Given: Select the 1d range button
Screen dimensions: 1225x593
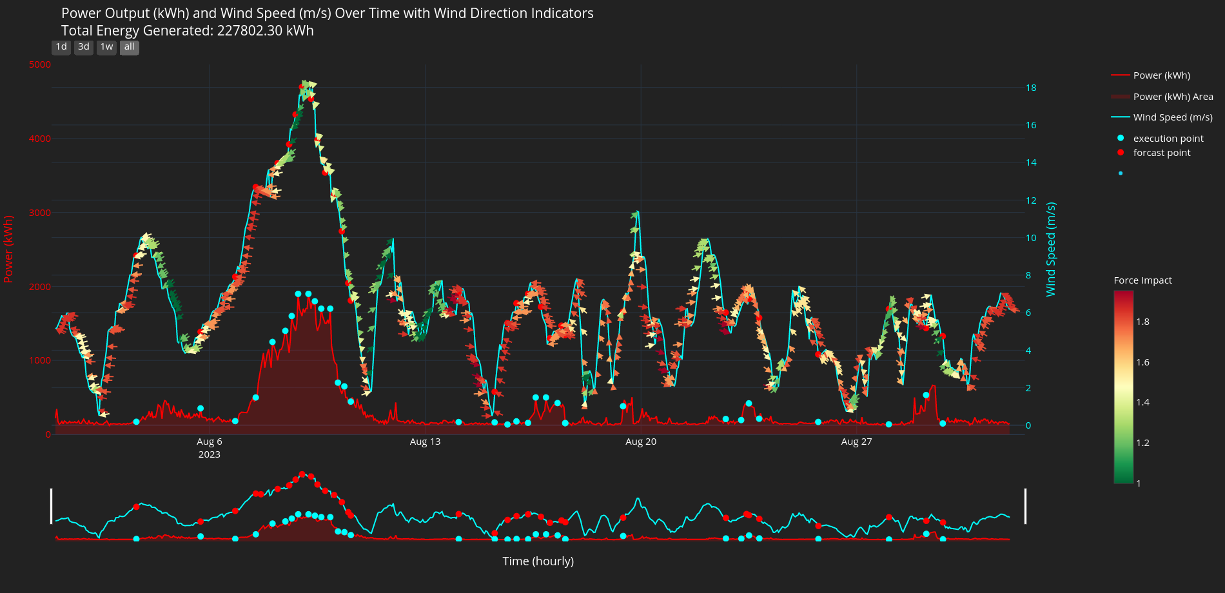Looking at the screenshot, I should pos(61,47).
